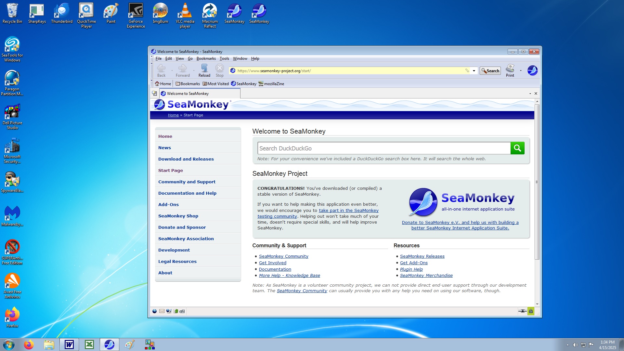Select the Welcome to SeaMonkey tab
624x351 pixels.
tap(200, 94)
